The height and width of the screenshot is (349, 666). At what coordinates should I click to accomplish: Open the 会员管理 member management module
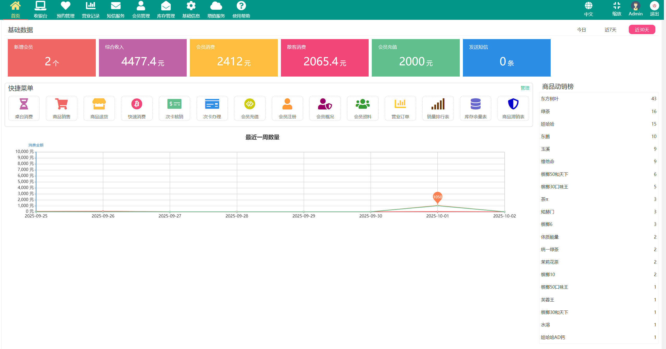[x=141, y=9]
